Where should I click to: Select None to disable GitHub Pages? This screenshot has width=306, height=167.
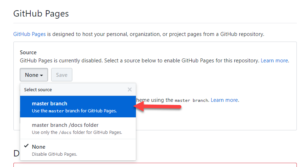click(x=78, y=150)
